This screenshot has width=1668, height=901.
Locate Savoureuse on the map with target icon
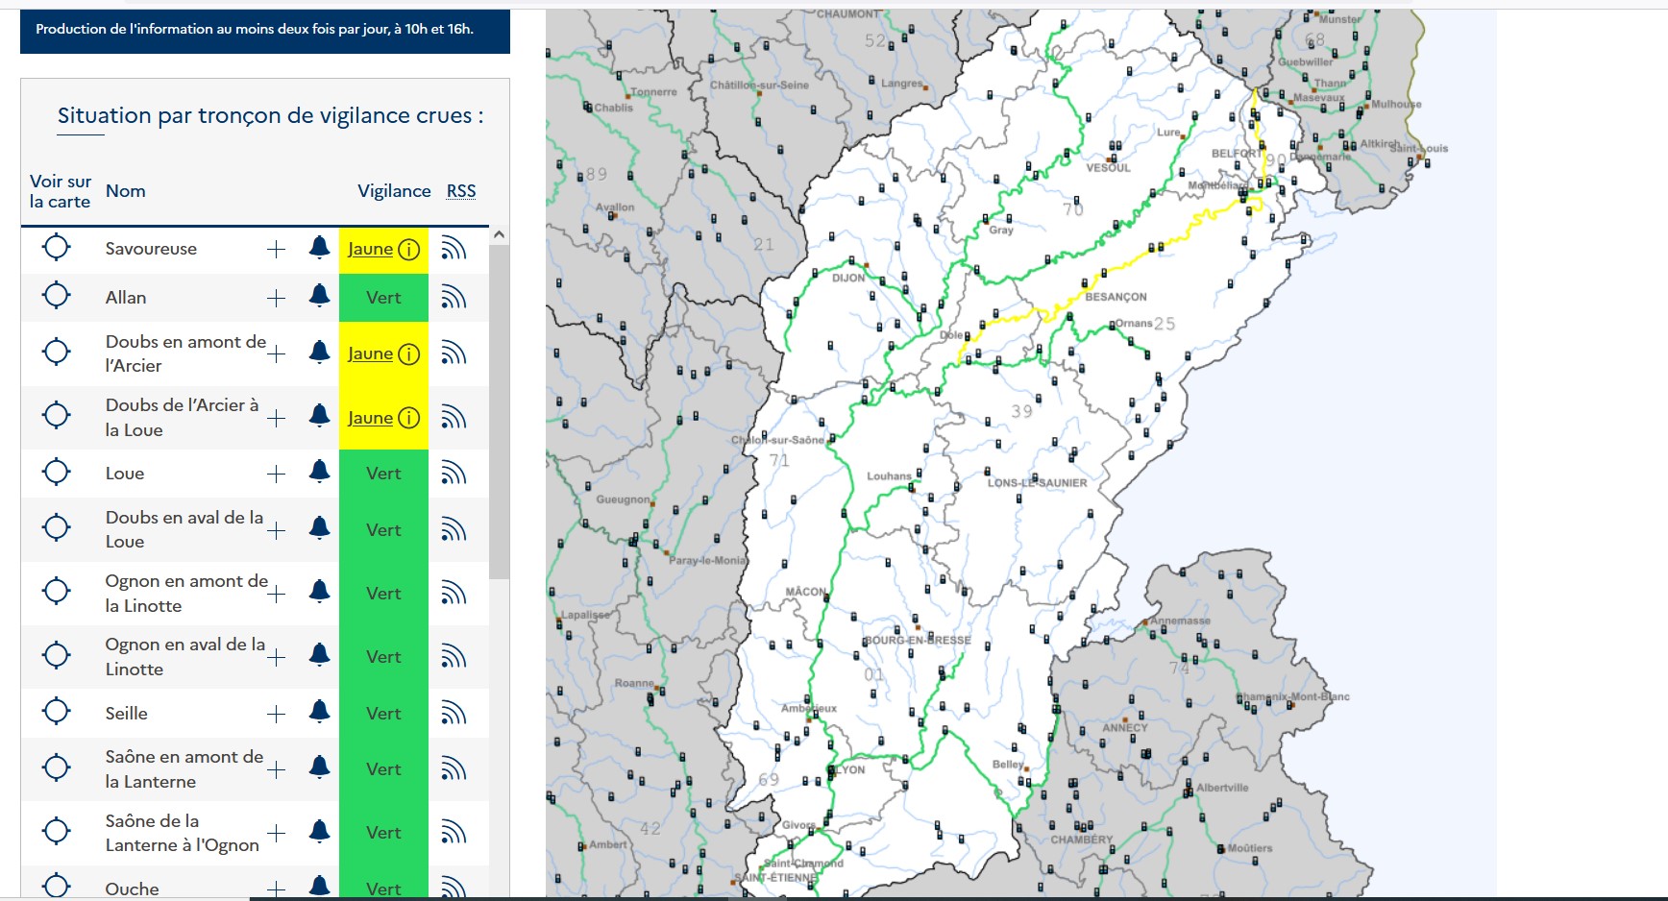coord(57,248)
